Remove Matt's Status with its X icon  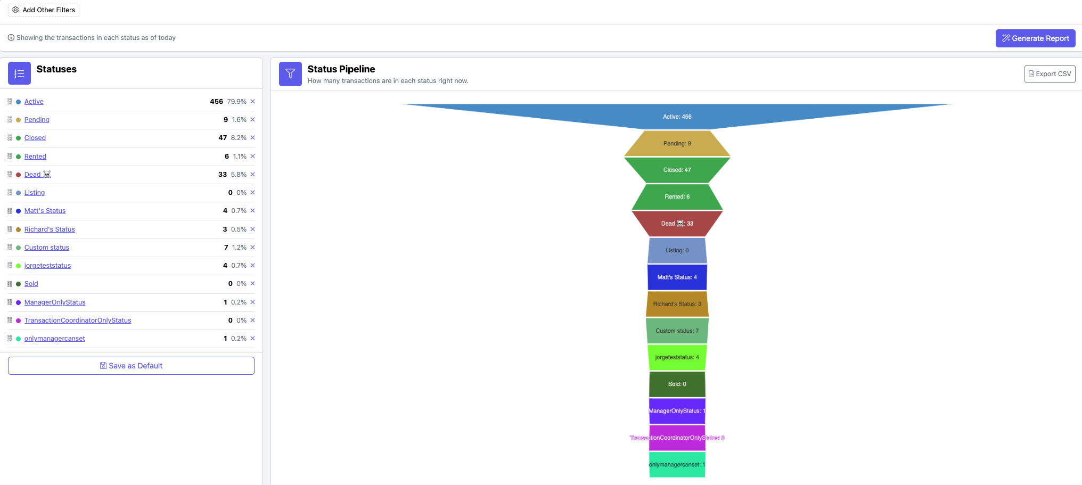(252, 211)
